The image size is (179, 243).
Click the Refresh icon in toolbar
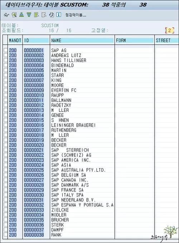(52, 15)
